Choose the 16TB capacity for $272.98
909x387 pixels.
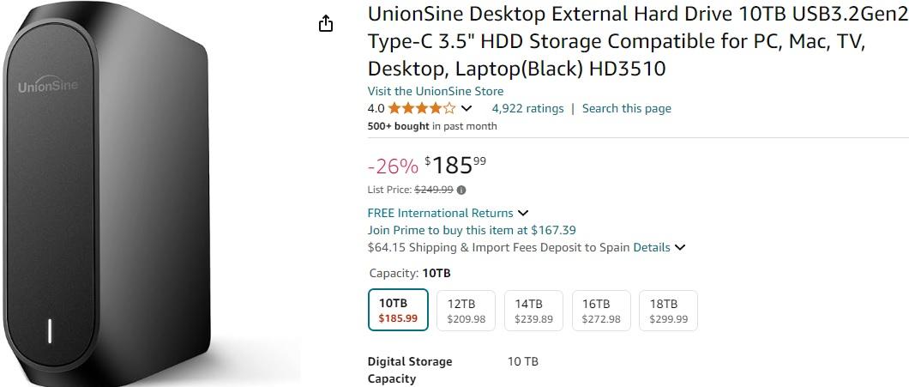point(601,311)
